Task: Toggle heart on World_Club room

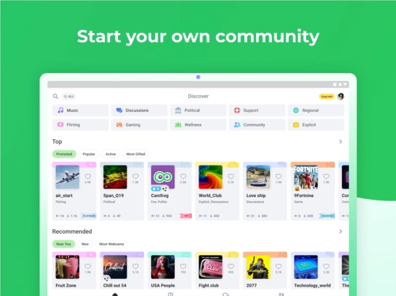Action: pyautogui.click(x=230, y=177)
